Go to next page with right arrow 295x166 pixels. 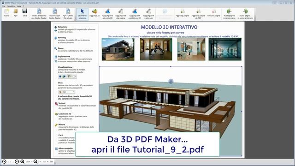click(x=17, y=161)
